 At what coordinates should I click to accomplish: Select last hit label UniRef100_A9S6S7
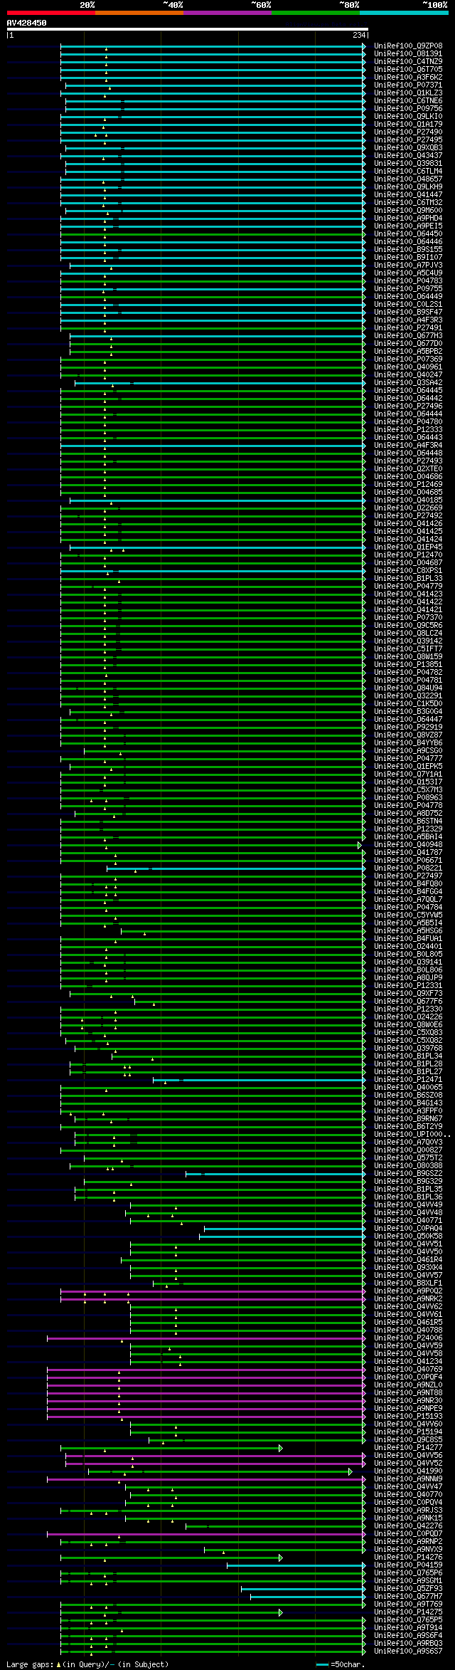click(408, 1651)
